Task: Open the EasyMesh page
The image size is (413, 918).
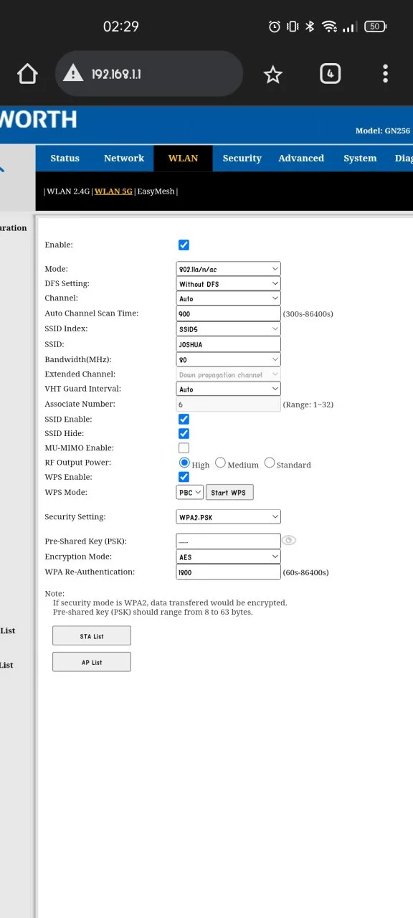Action: coord(156,191)
